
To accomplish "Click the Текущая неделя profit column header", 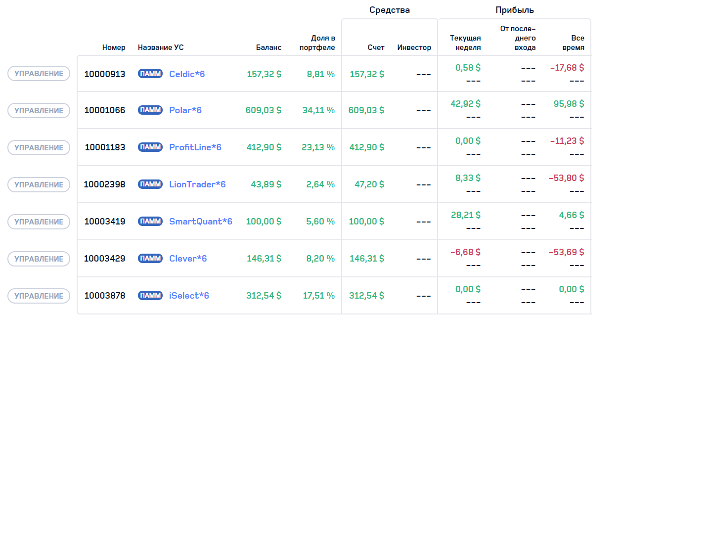I will [x=465, y=43].
